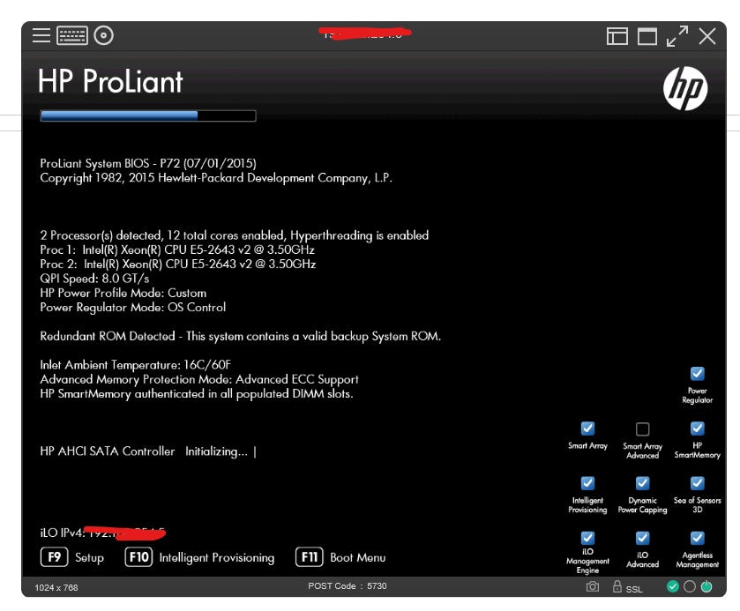The height and width of the screenshot is (611, 740).
Task: Click the 2 Processor(s) detected line
Action: pos(234,235)
